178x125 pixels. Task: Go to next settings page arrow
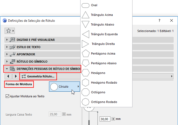click(16, 76)
